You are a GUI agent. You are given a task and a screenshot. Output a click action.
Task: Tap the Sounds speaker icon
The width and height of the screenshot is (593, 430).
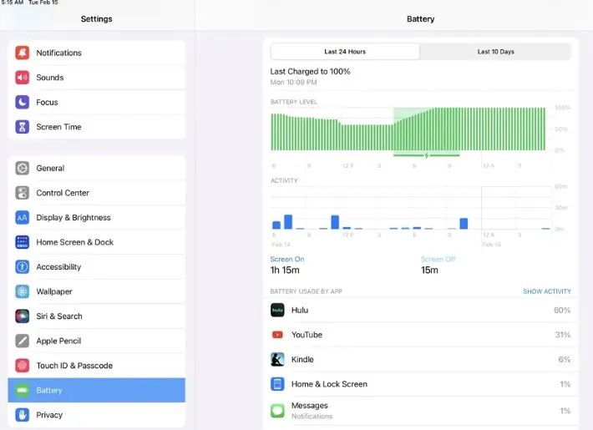[22, 78]
